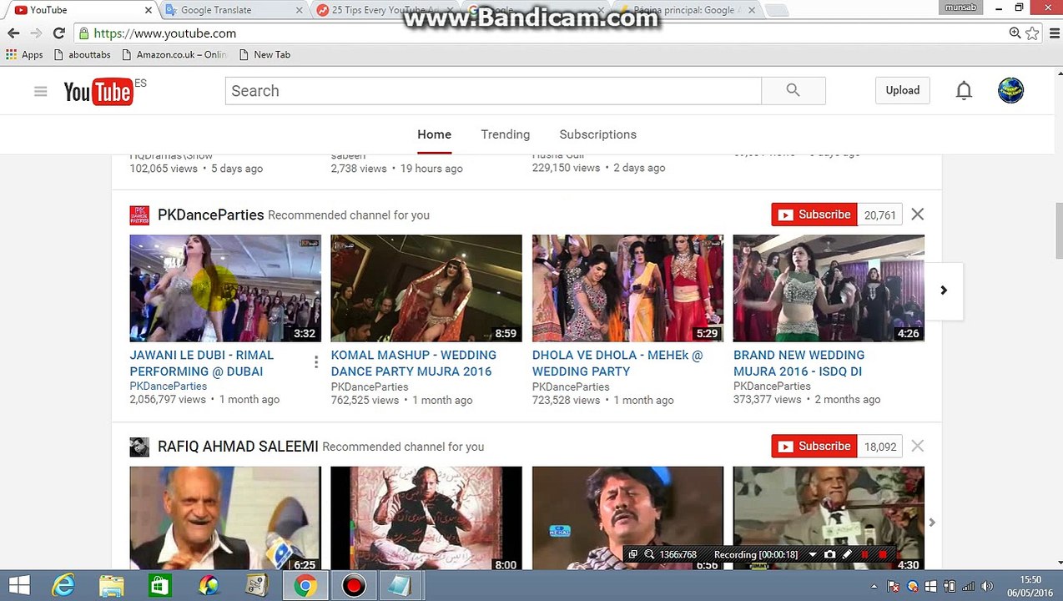Screen dimensions: 1063x601
Task: Open the abouttabs bookmark
Action: (x=82, y=54)
